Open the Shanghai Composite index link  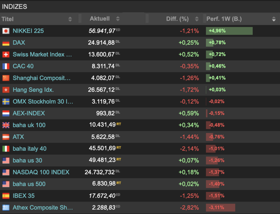point(42,78)
